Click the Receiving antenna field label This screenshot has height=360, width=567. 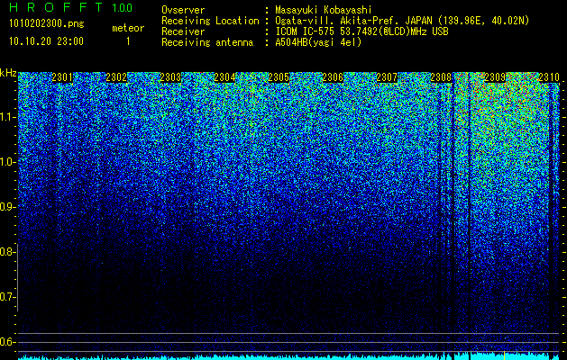point(207,42)
